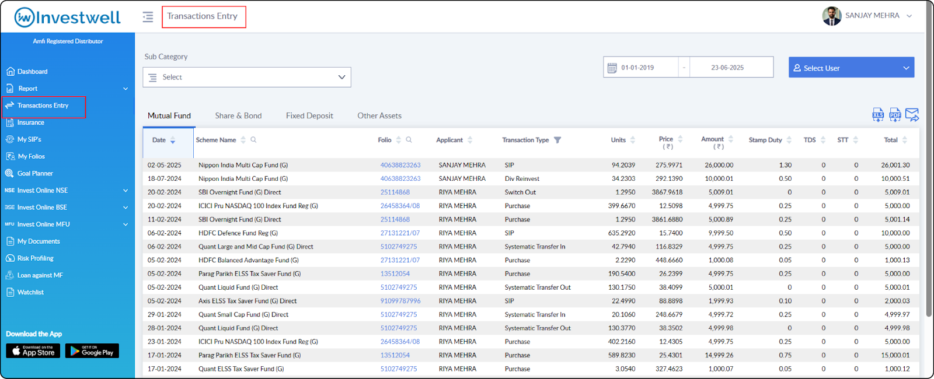The height and width of the screenshot is (379, 934).
Task: Select 'Nippon India Multi Cap Fund (G)' SIP row name
Action: pyautogui.click(x=243, y=165)
